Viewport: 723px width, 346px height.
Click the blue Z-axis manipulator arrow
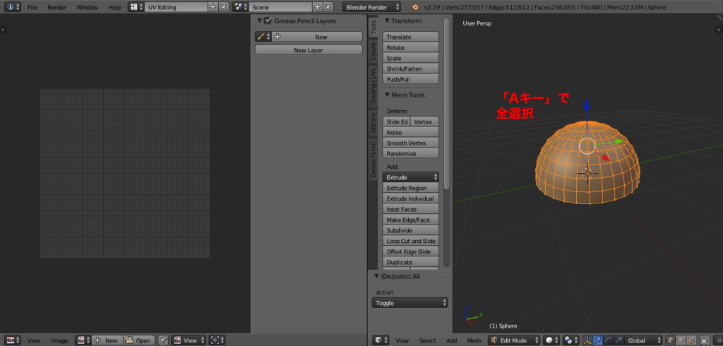click(587, 105)
